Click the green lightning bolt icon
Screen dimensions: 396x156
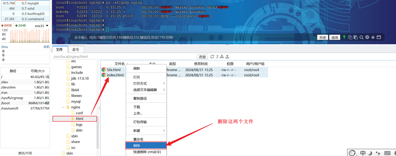344,37
